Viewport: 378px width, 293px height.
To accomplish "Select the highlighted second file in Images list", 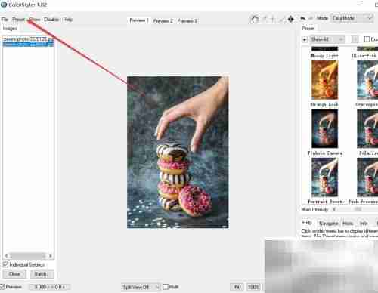I will coord(28,45).
